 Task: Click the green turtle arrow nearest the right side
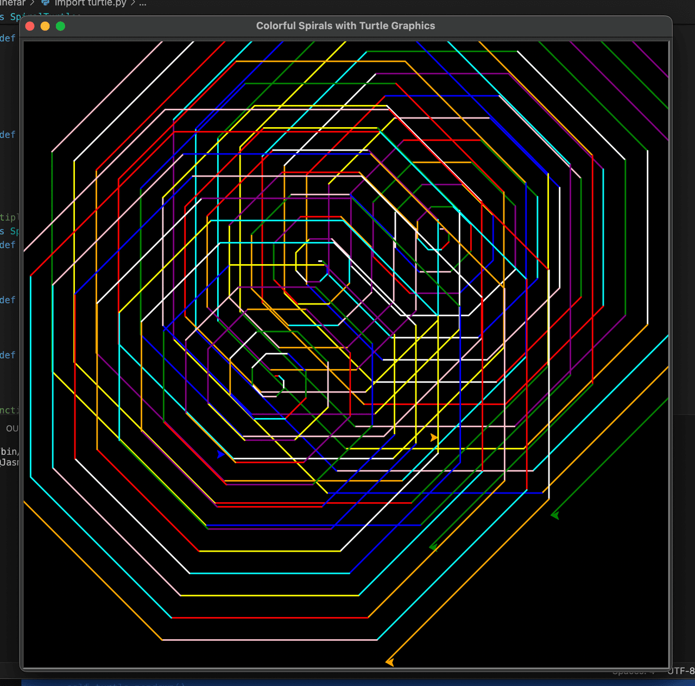point(555,515)
